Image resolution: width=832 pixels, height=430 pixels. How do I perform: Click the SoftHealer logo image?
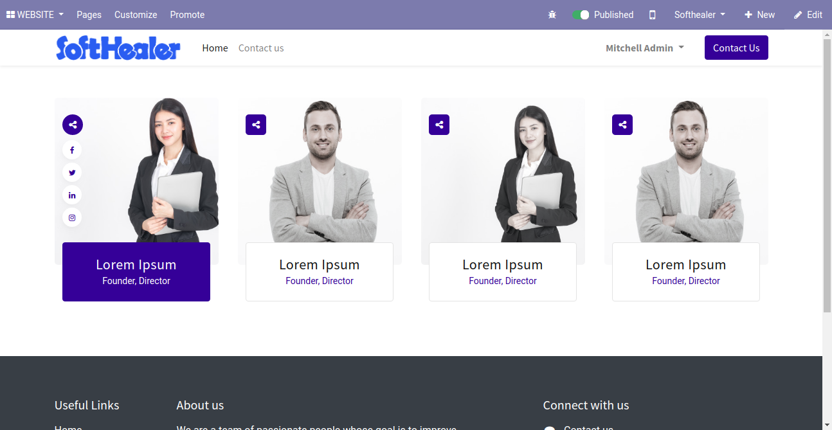point(118,48)
